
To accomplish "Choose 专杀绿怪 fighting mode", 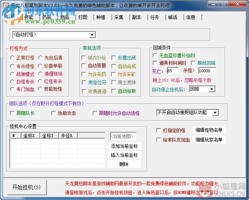I will pos(12,66).
